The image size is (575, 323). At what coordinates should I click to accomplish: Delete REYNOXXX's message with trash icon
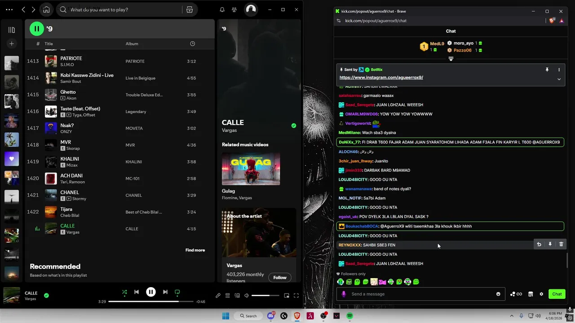(561, 244)
